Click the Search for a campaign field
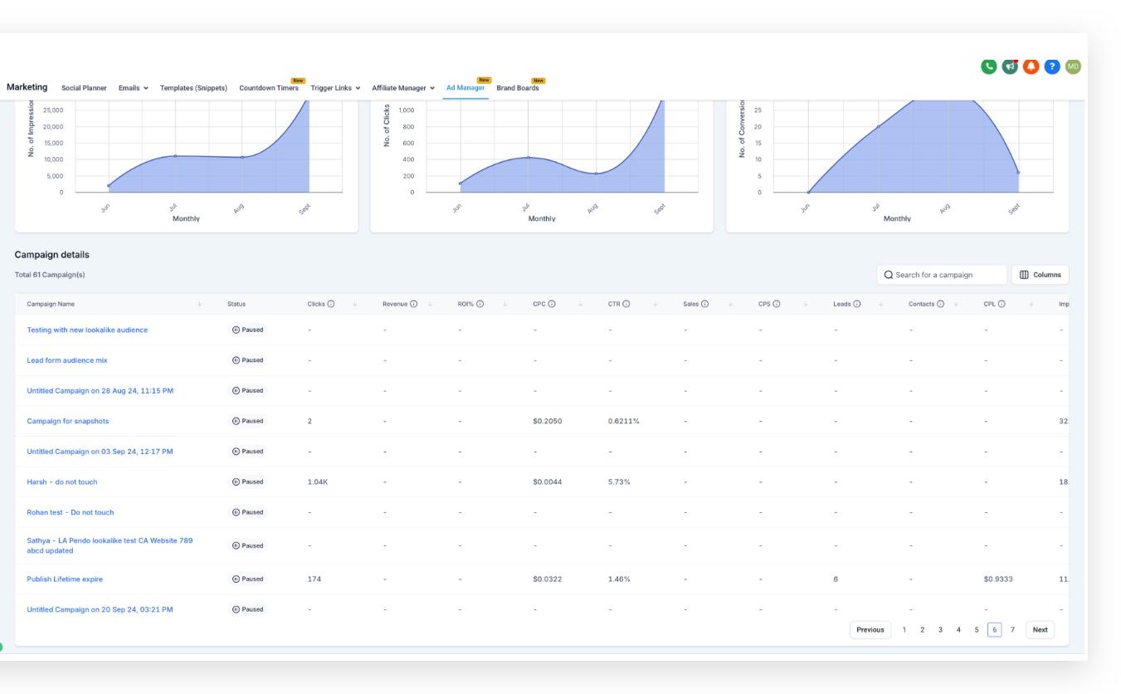 click(x=942, y=275)
